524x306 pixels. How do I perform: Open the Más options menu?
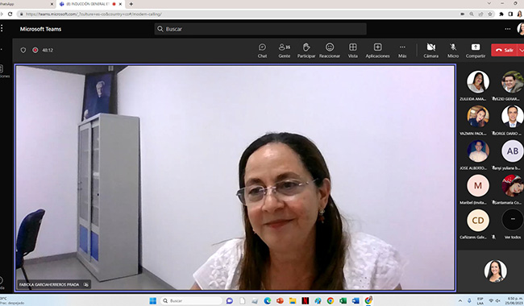402,51
